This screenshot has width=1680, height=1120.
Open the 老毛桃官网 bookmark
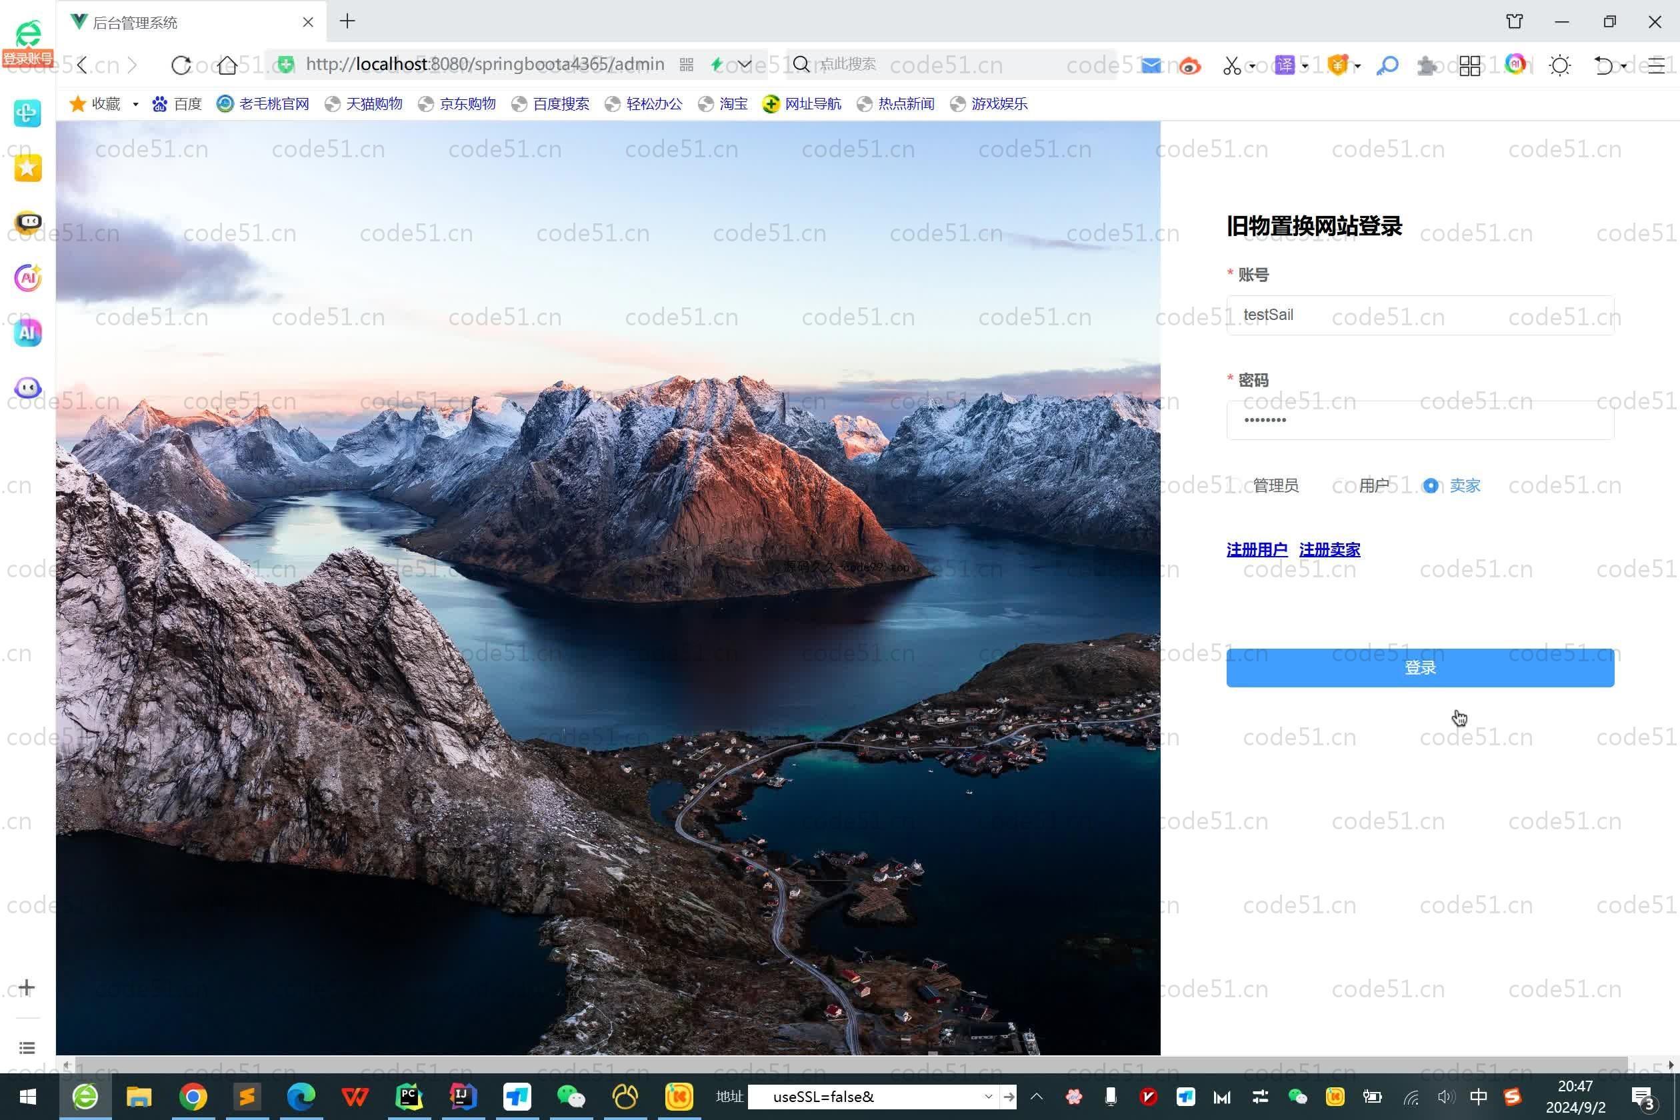(x=263, y=104)
